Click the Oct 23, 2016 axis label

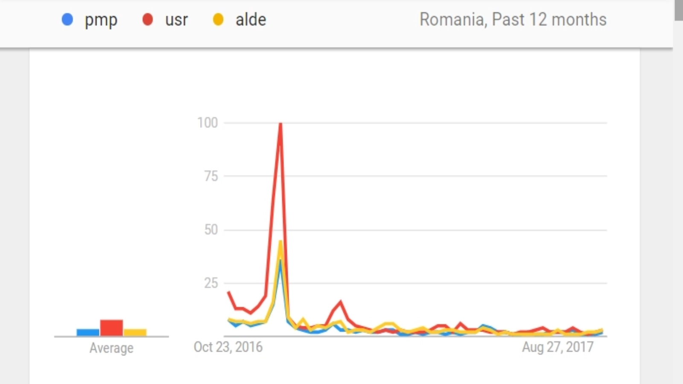point(228,347)
